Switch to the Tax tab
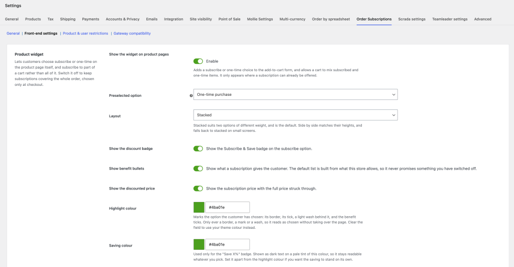514x267 pixels. pyautogui.click(x=50, y=19)
